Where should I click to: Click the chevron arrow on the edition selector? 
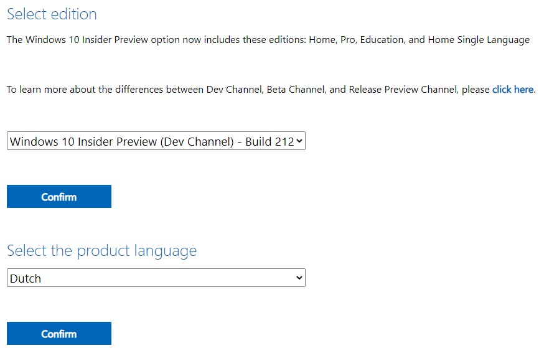click(299, 141)
